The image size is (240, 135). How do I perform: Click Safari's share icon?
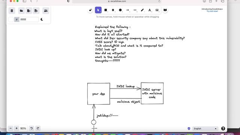click(210, 1)
